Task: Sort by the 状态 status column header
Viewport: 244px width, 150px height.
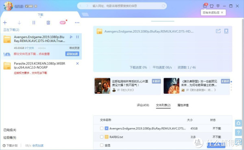Action: point(213,120)
